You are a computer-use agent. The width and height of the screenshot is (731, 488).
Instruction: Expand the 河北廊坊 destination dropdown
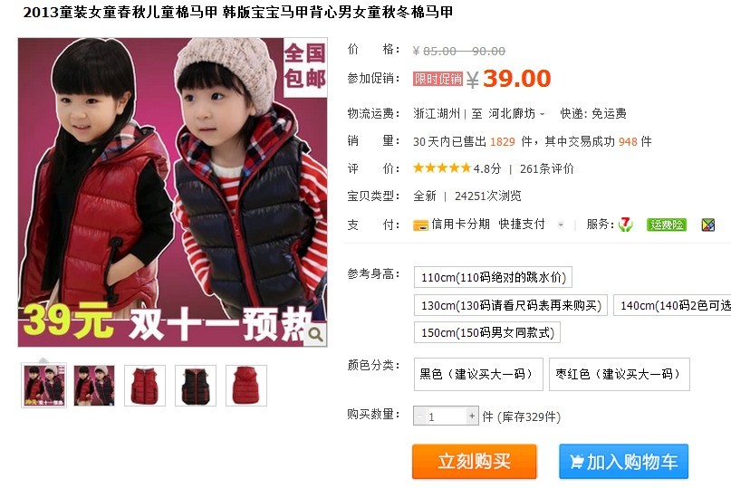tap(543, 114)
